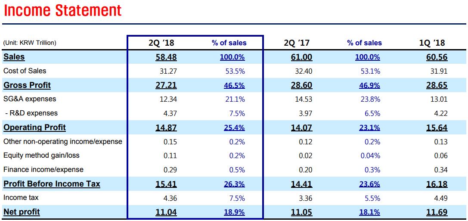Click the 46.5% gross profit percentage

234,85
